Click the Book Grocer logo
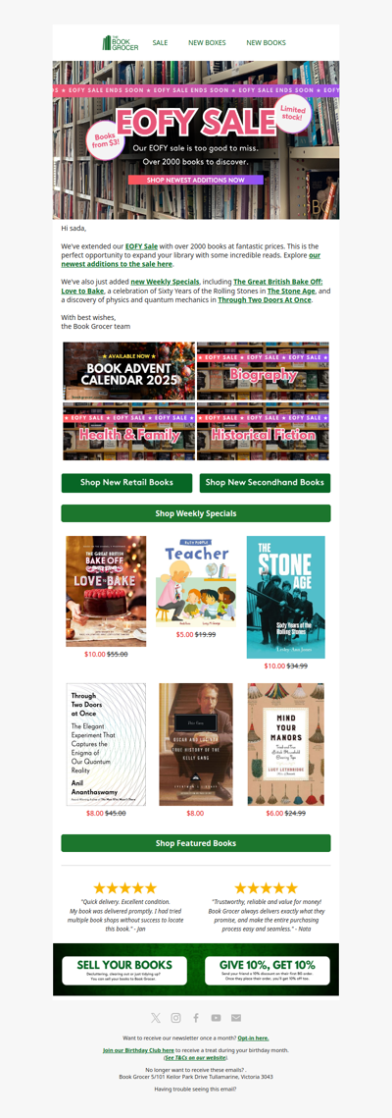 click(x=121, y=43)
